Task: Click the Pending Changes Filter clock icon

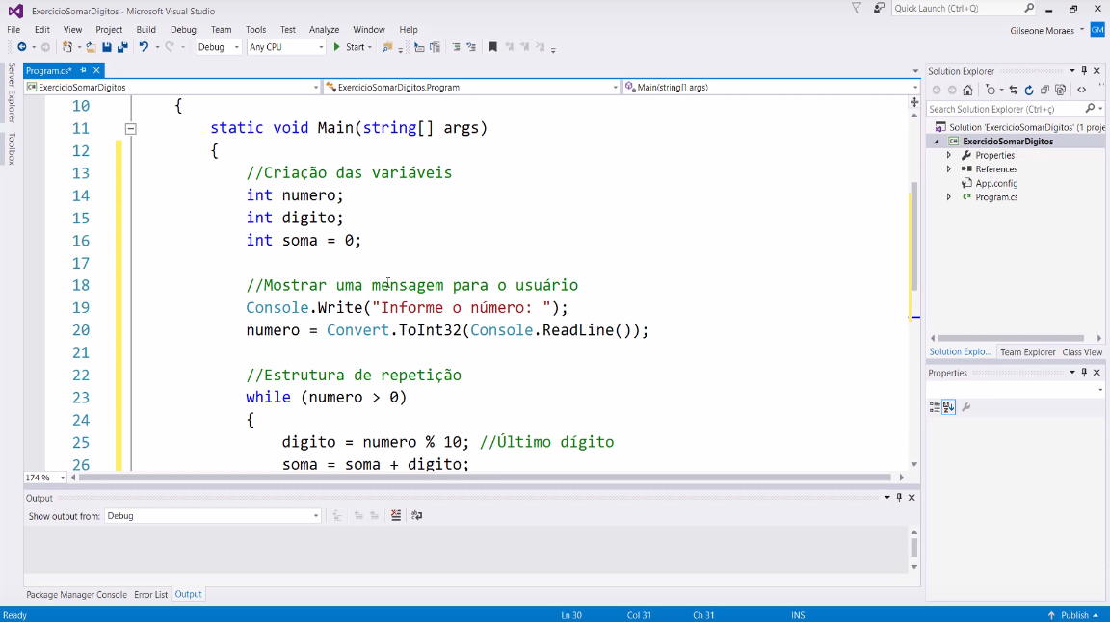Action: (991, 90)
